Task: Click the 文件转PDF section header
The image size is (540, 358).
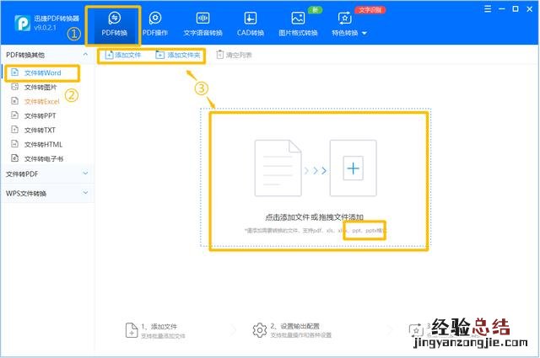Action: tap(47, 174)
